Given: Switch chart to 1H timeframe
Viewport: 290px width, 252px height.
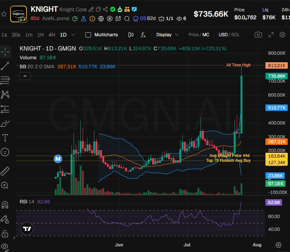Looking at the screenshot, I should click(40, 35).
